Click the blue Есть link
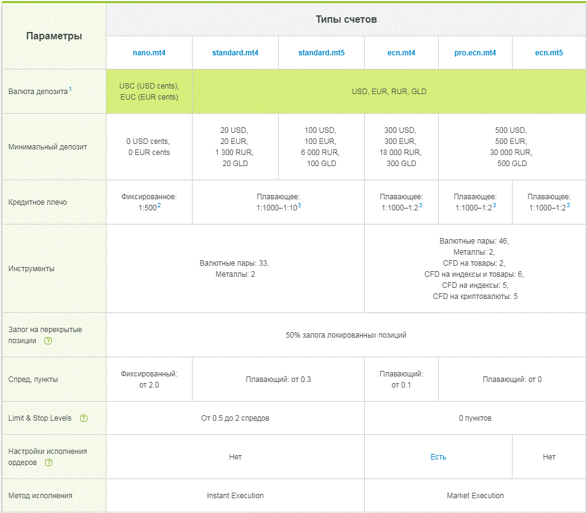Image resolution: width=587 pixels, height=513 pixels. click(x=438, y=457)
